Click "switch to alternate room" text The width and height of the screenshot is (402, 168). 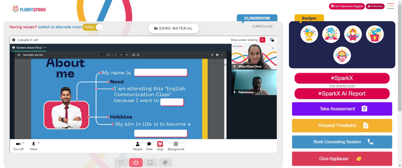(60, 27)
